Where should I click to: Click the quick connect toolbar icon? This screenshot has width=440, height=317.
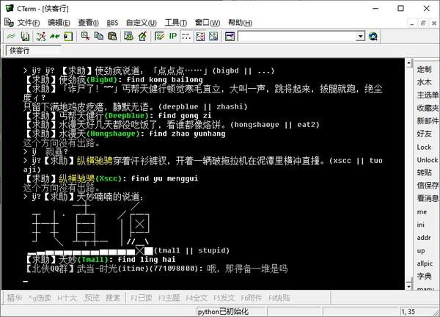click(11, 36)
